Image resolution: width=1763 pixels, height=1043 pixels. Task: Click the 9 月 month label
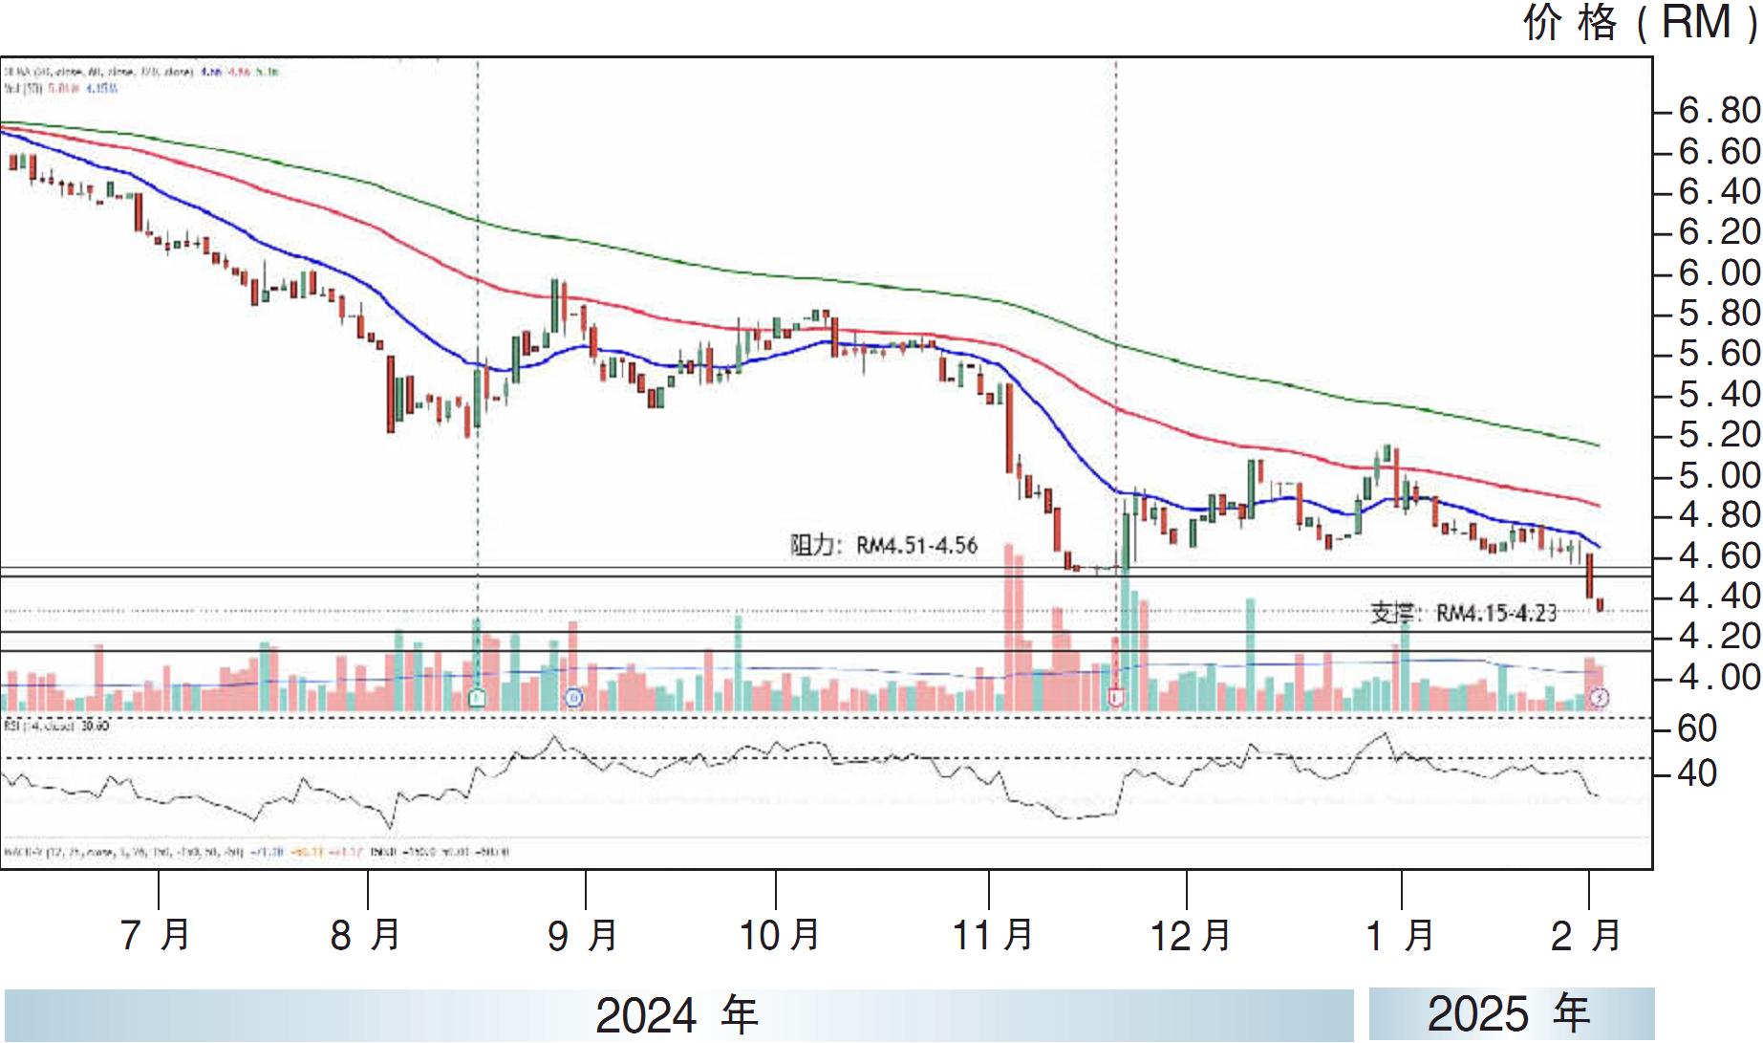tap(583, 934)
